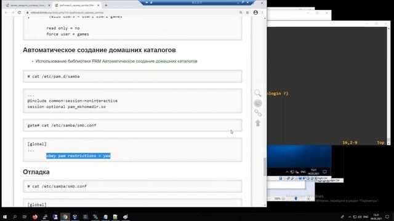
Task: Click zoom minus button in background window
Action: (x=283, y=198)
